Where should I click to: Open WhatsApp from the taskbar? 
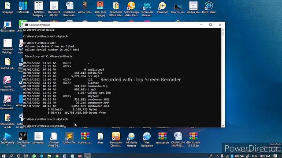tap(34, 156)
